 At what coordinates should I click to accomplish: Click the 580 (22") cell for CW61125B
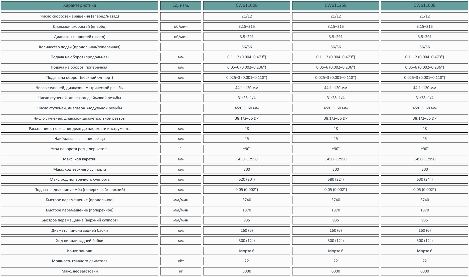pos(336,179)
